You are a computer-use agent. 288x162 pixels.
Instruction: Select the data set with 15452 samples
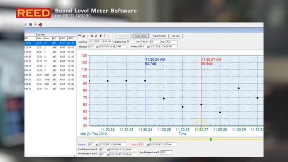[50, 80]
